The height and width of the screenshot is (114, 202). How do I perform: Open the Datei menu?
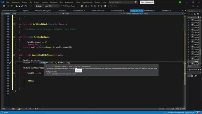click(8, 2)
